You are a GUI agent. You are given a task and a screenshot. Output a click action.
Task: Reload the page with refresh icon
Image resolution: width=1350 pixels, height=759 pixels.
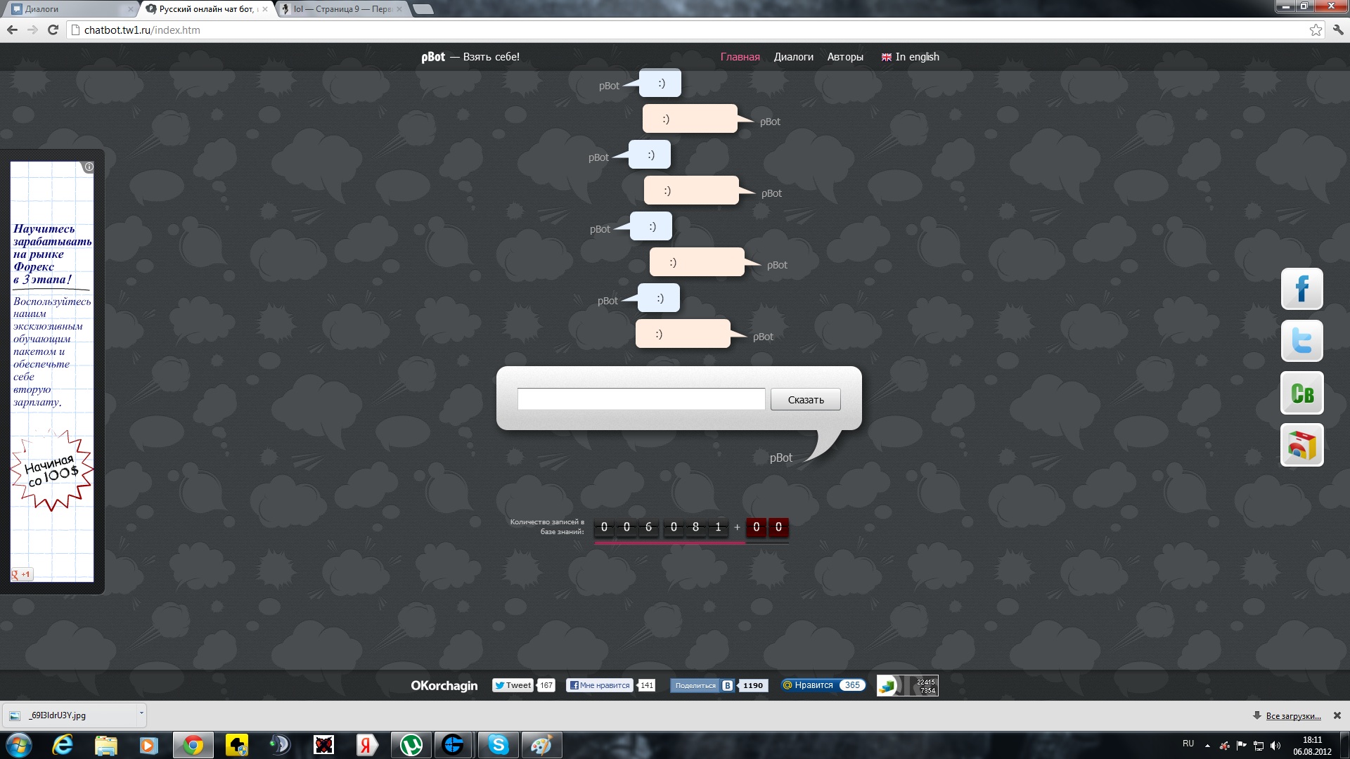tap(53, 30)
